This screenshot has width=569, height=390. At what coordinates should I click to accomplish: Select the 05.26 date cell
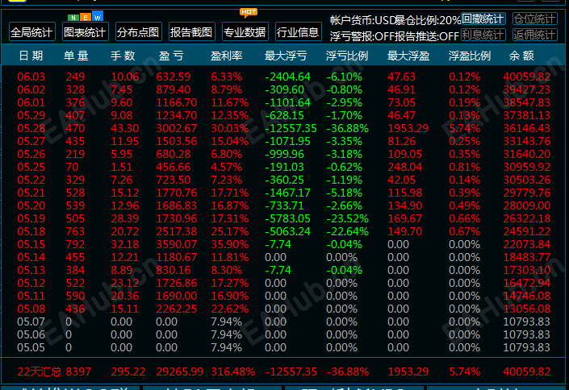click(x=31, y=155)
